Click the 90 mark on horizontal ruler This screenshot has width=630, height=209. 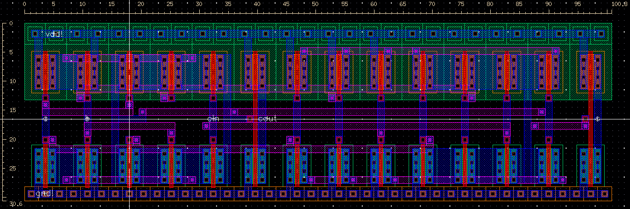[x=548, y=4]
